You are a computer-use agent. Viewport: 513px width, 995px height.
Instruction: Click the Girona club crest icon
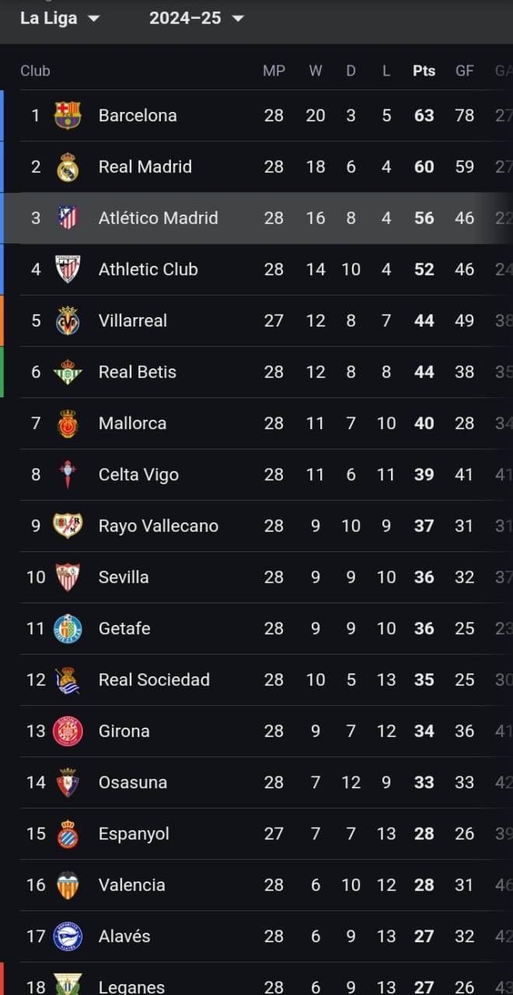pyautogui.click(x=68, y=731)
